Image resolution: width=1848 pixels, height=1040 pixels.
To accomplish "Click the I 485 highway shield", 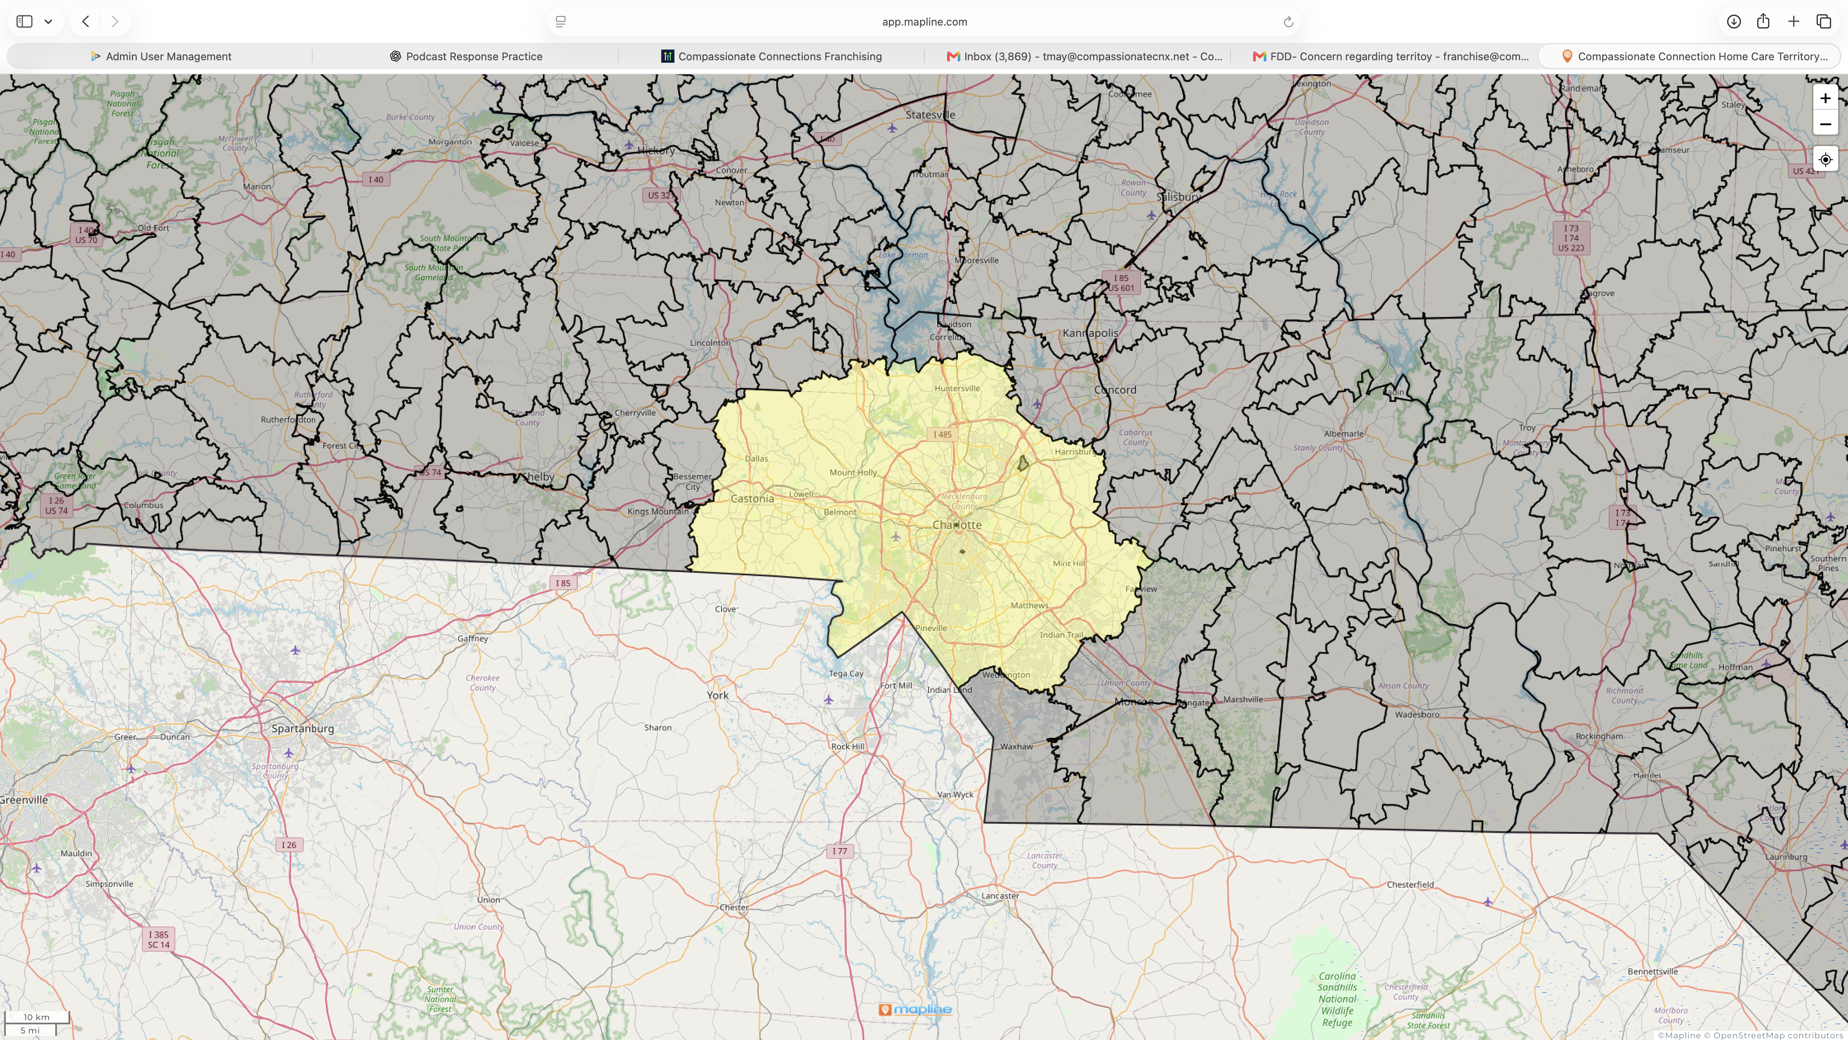I will point(943,434).
